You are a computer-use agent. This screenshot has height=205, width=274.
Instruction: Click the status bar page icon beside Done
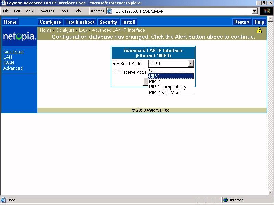click(3, 200)
